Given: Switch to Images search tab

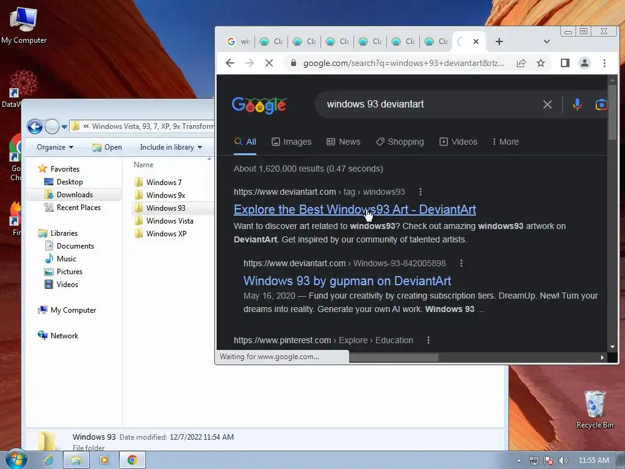Looking at the screenshot, I should click(x=291, y=142).
